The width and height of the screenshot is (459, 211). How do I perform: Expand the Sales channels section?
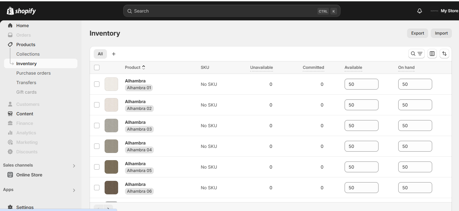pos(74,166)
